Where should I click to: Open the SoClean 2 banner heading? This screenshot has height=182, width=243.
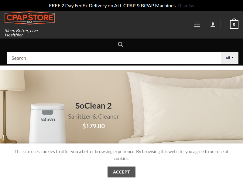(x=94, y=106)
